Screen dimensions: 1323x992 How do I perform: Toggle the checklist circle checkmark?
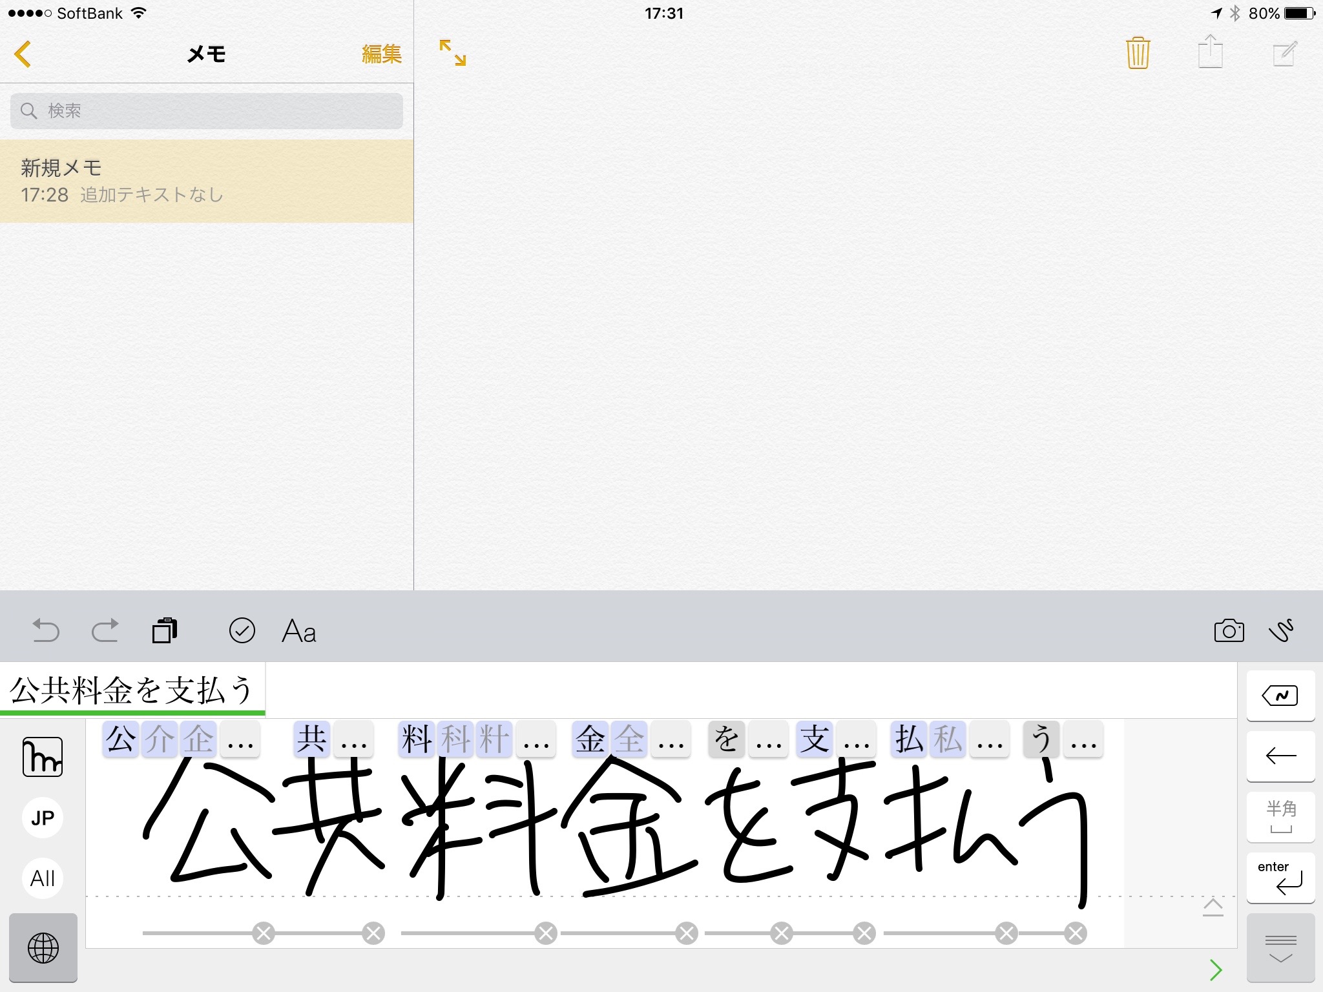tap(242, 630)
